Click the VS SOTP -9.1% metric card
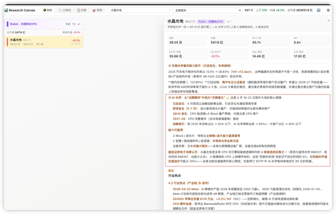336x214 pixels. tap(228, 54)
